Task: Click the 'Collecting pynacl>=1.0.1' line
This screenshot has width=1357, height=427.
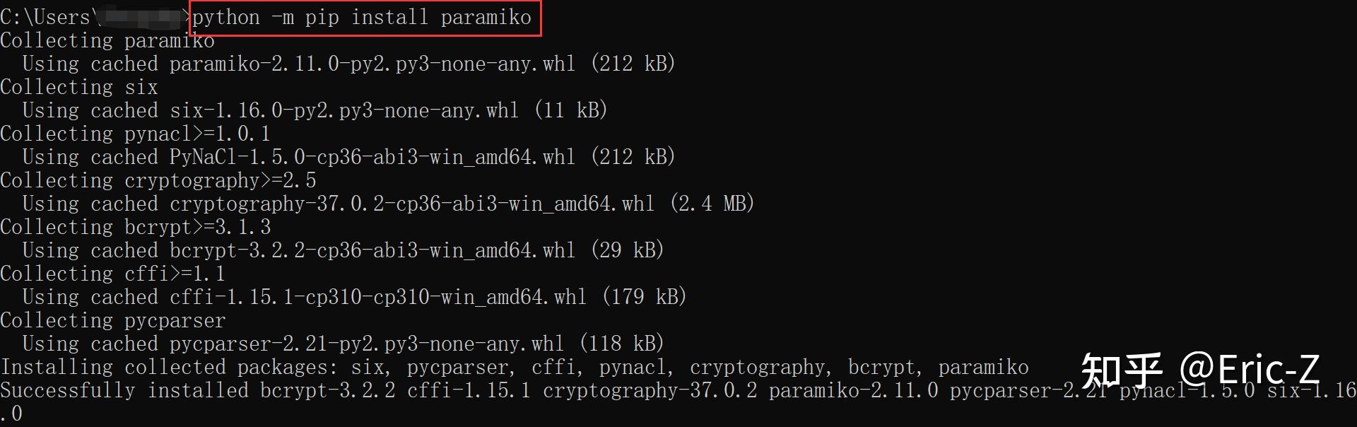Action: 136,134
